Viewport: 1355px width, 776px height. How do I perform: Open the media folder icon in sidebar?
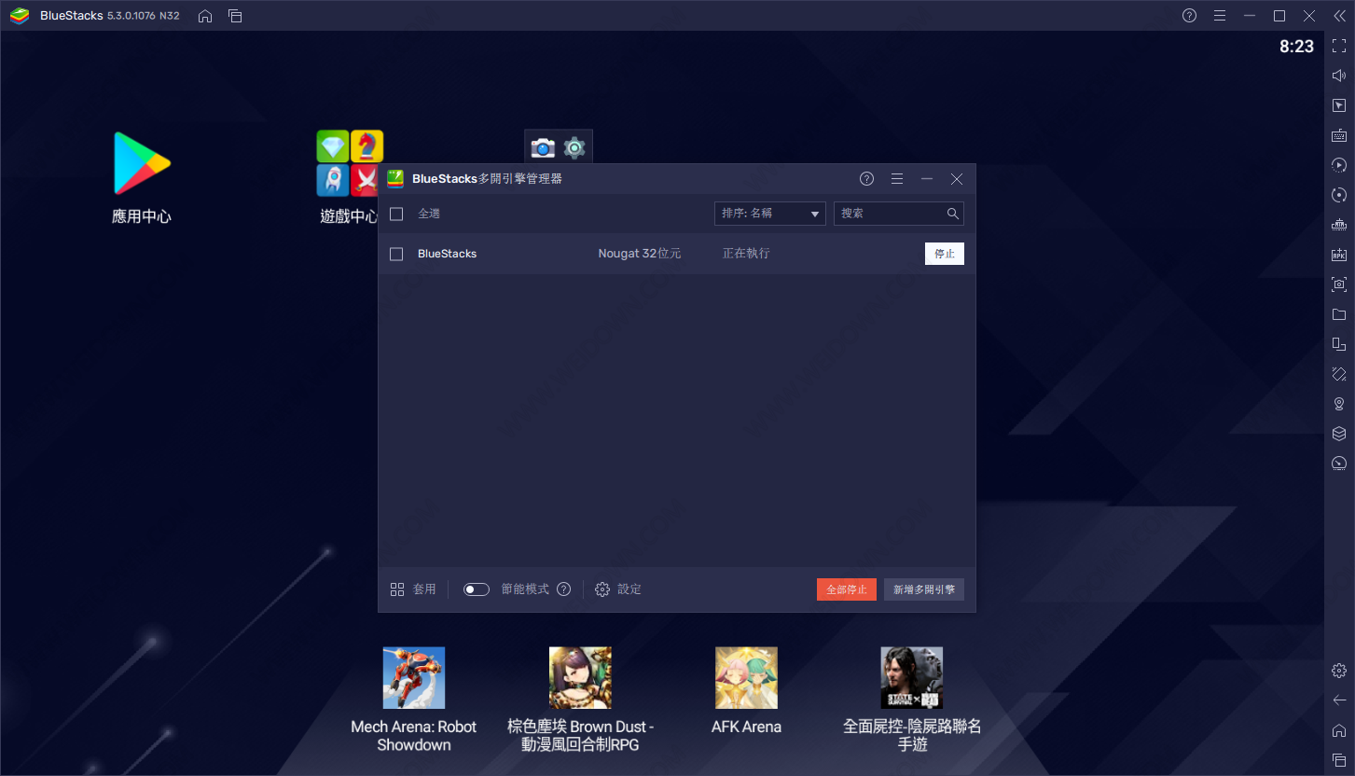point(1339,314)
